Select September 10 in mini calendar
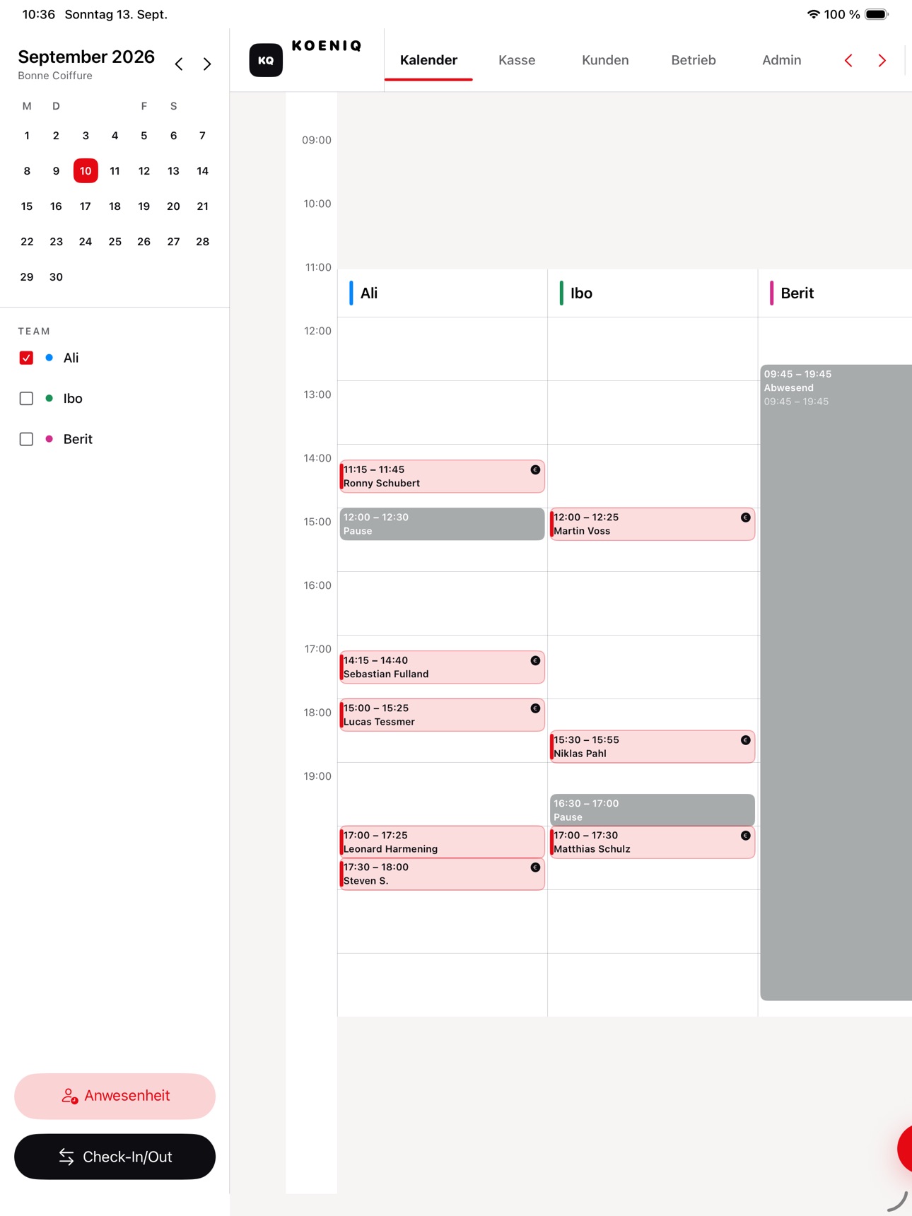 (x=86, y=171)
